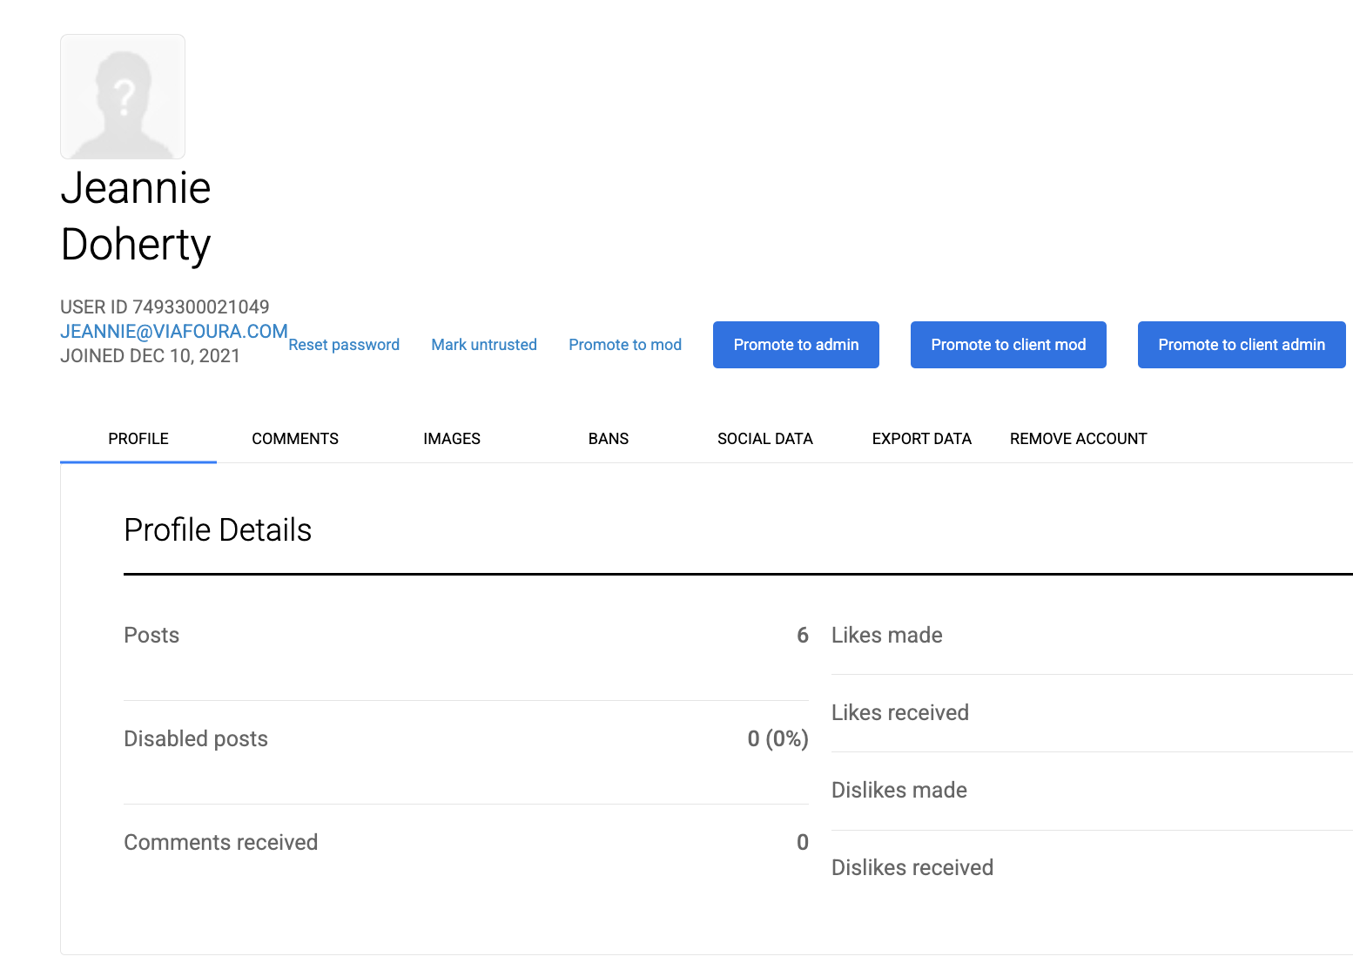
Task: Click the Comments received label
Action: coord(221,843)
